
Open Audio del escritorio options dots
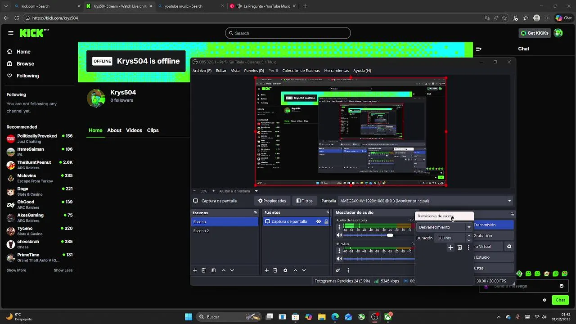pyautogui.click(x=339, y=227)
